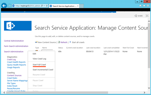Image resolution: width=151 pixels, height=95 pixels.
Task: Open Crawl Rules link
Action: (x=12, y=78)
